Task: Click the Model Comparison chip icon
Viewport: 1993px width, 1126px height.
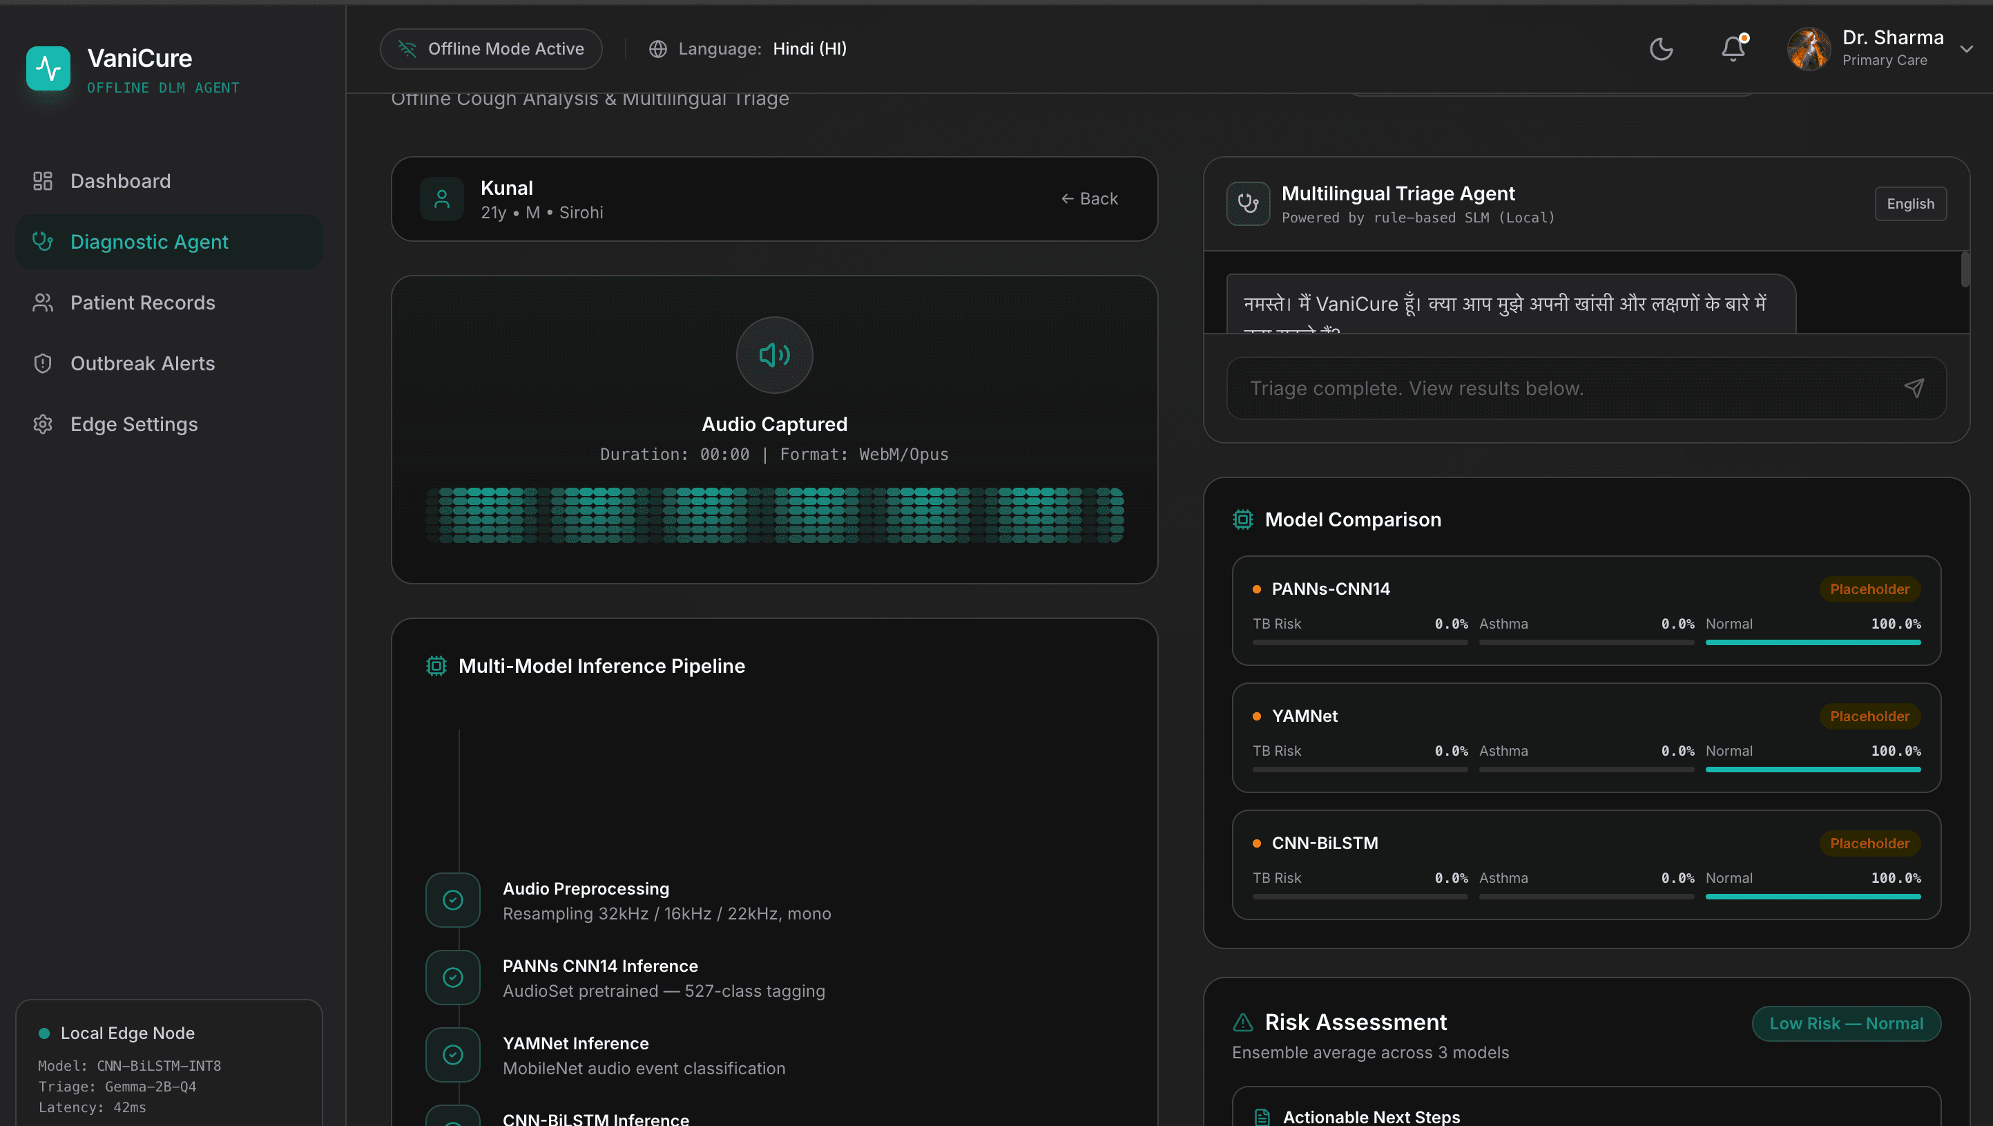Action: tap(1242, 519)
